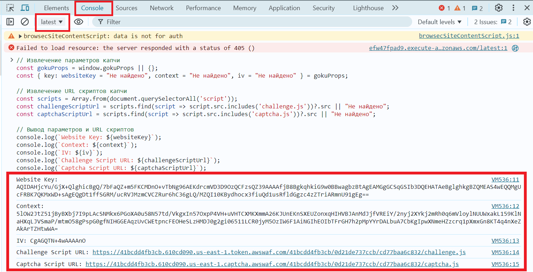Click 'Failed to load resource' error message
533x272 pixels.
point(136,48)
